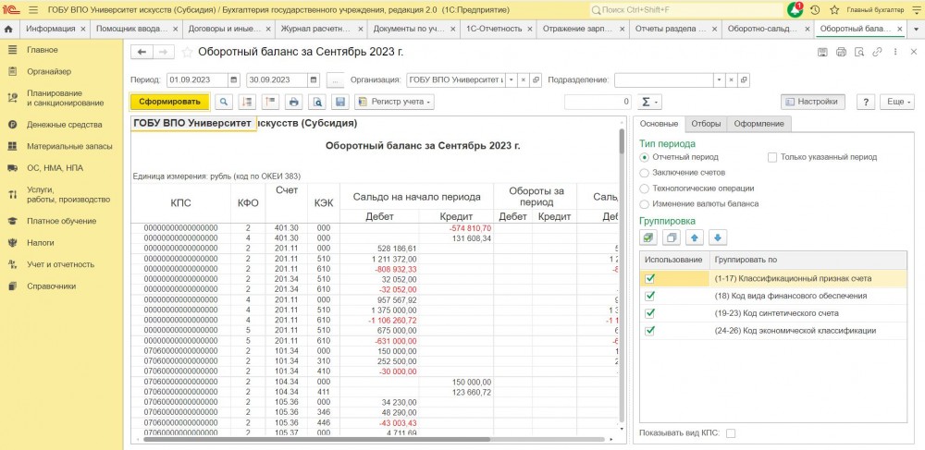Open calendar picker for period start date
The height and width of the screenshot is (450, 925).
pos(233,79)
